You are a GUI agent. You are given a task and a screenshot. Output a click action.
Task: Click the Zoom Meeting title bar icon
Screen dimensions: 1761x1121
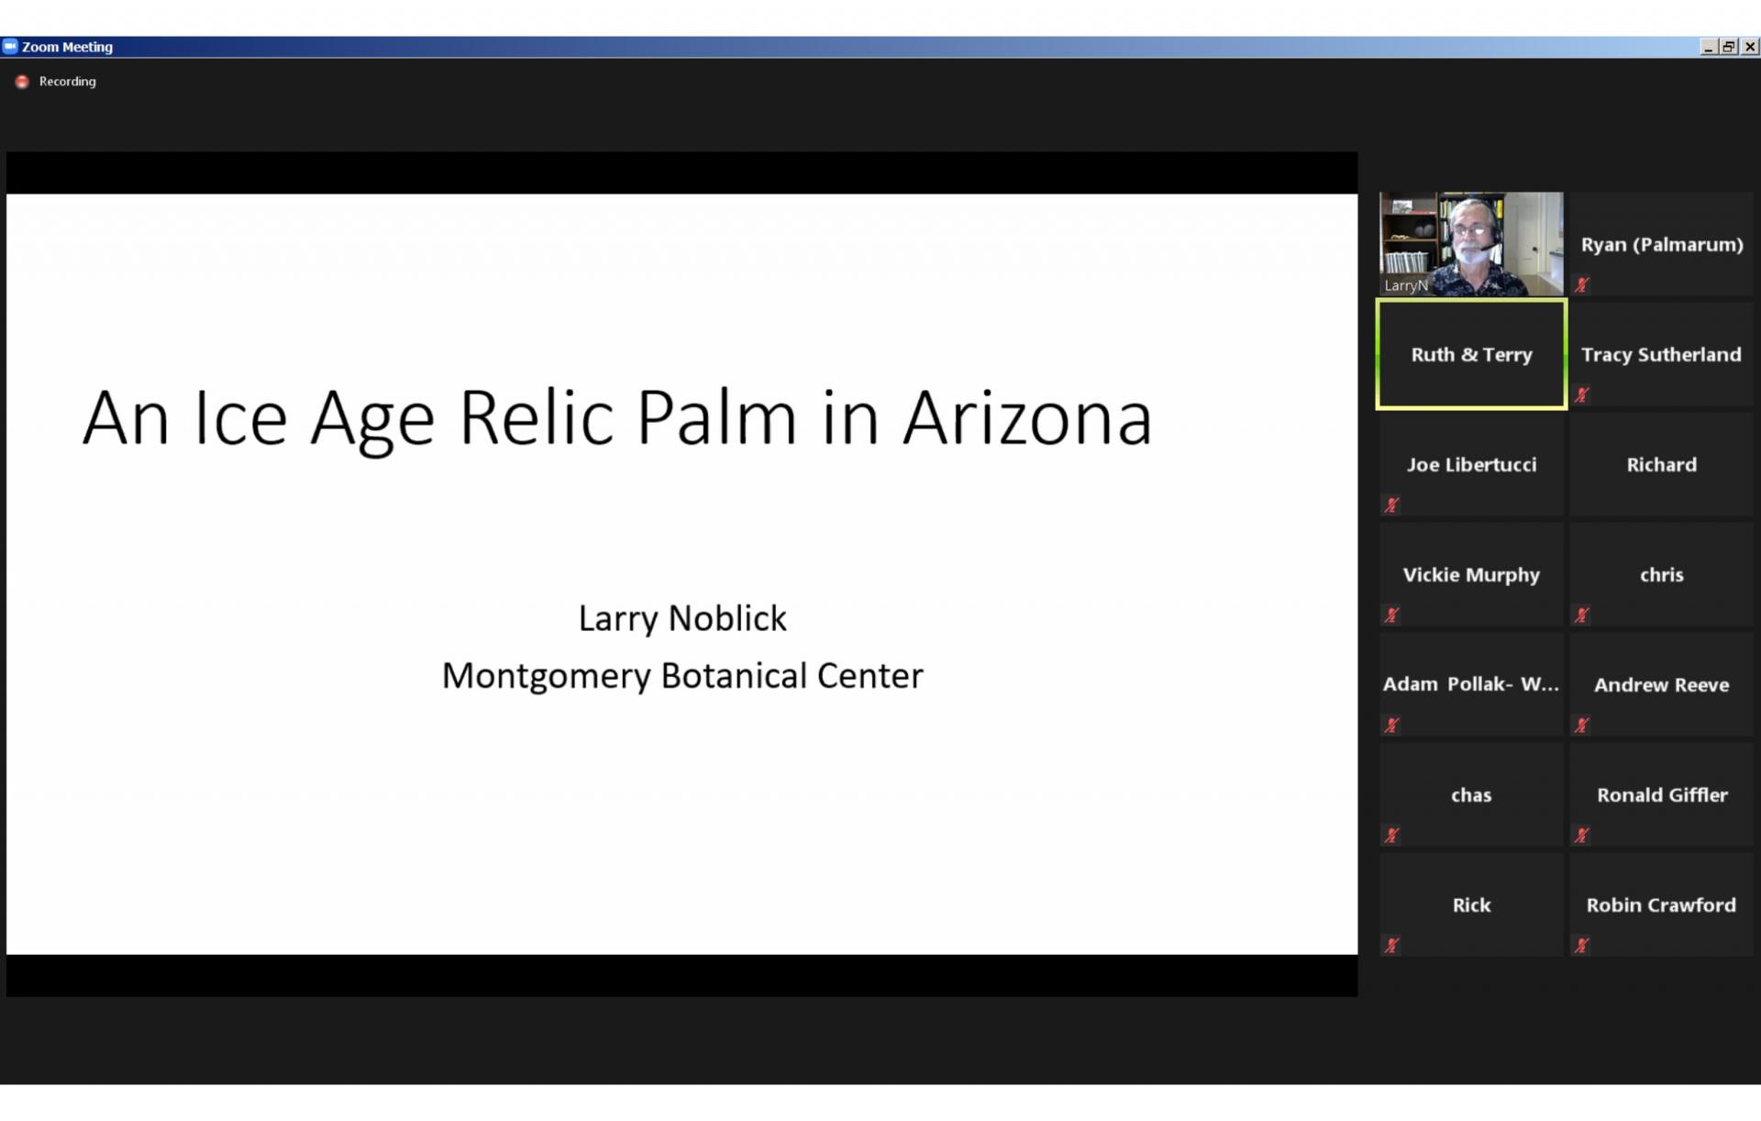click(x=10, y=46)
